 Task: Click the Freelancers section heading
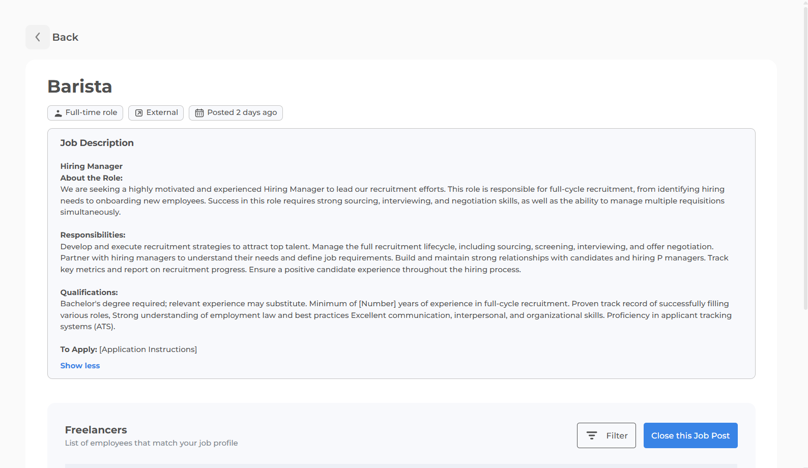(x=96, y=430)
